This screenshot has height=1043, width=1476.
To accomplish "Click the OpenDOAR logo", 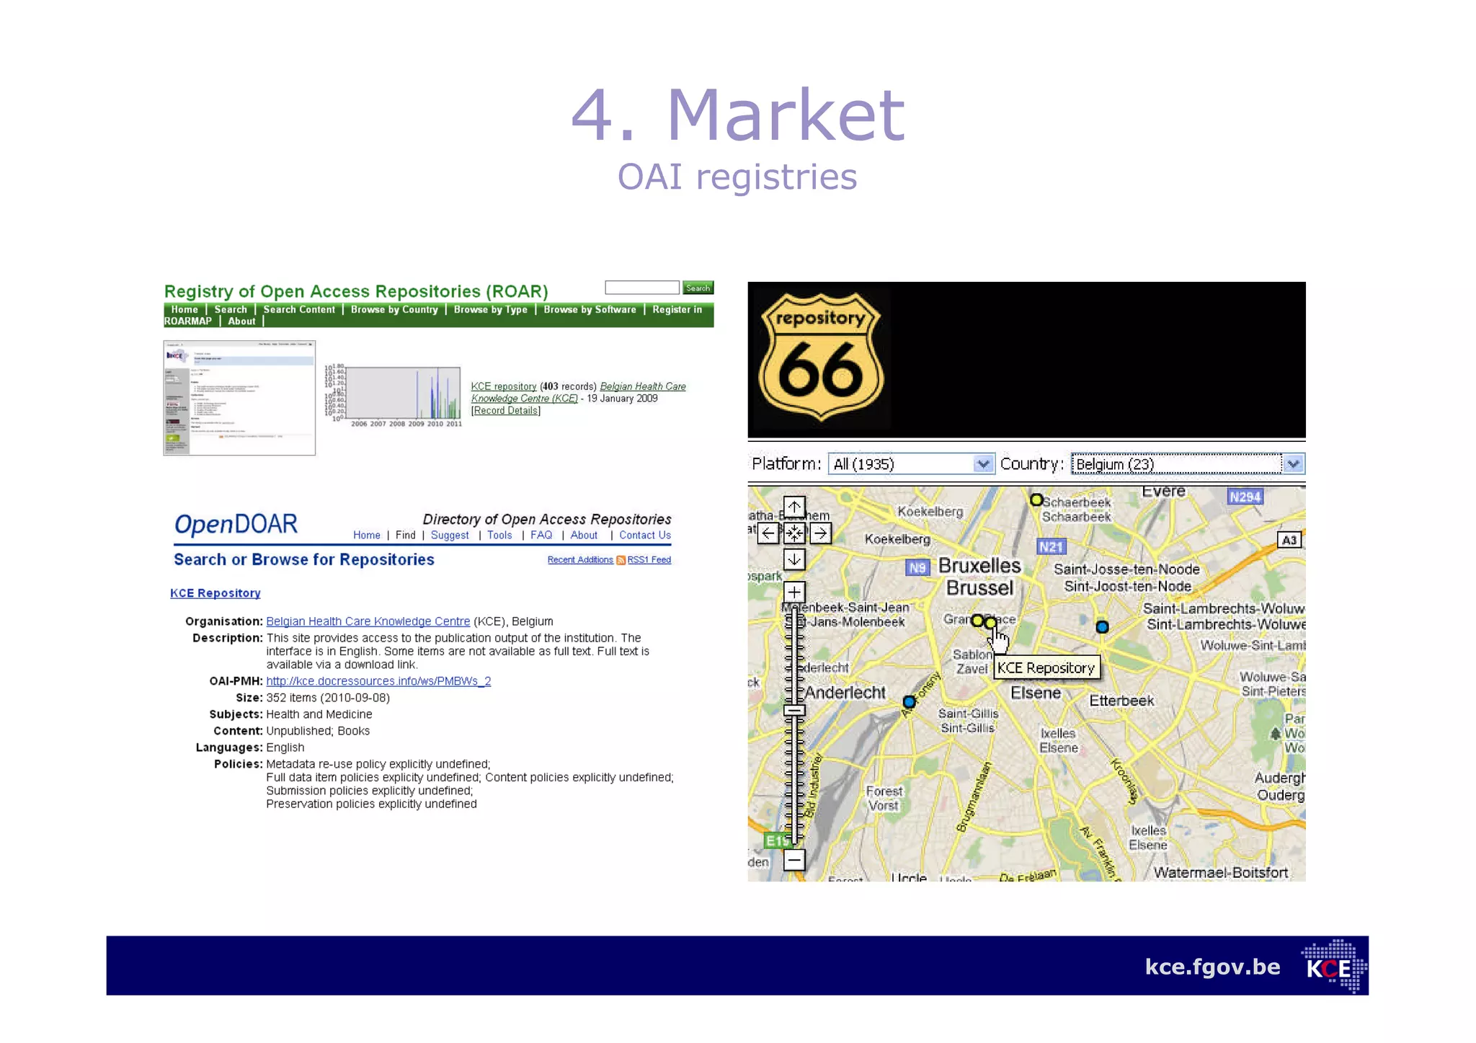I will tap(236, 524).
